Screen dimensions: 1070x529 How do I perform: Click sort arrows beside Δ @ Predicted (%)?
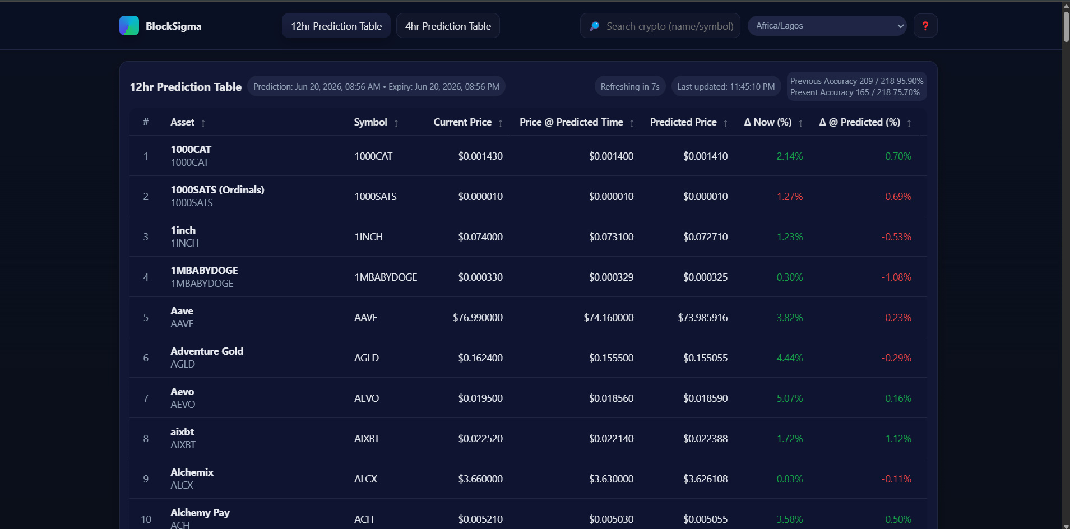point(909,123)
